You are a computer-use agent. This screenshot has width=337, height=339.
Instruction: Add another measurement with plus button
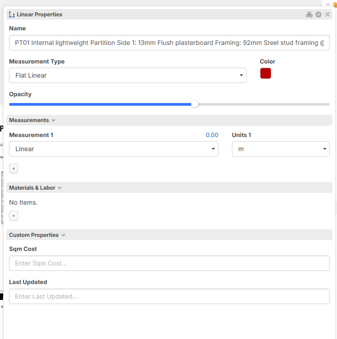tap(14, 168)
